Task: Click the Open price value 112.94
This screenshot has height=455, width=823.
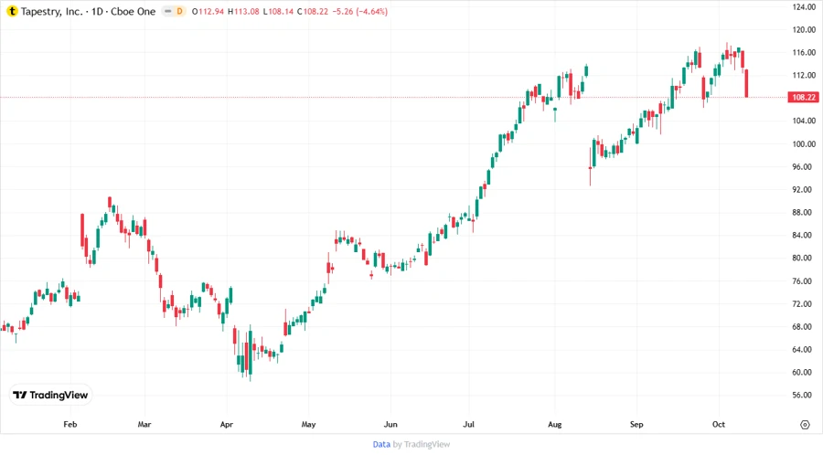Action: click(210, 11)
